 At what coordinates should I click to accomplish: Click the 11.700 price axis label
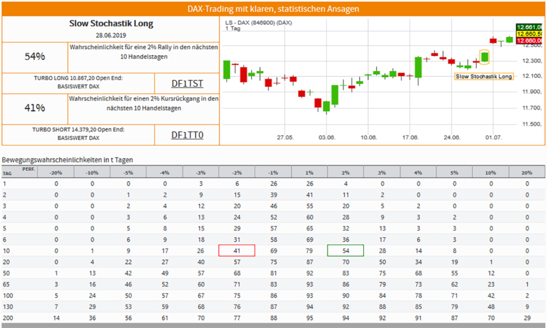tap(532, 108)
